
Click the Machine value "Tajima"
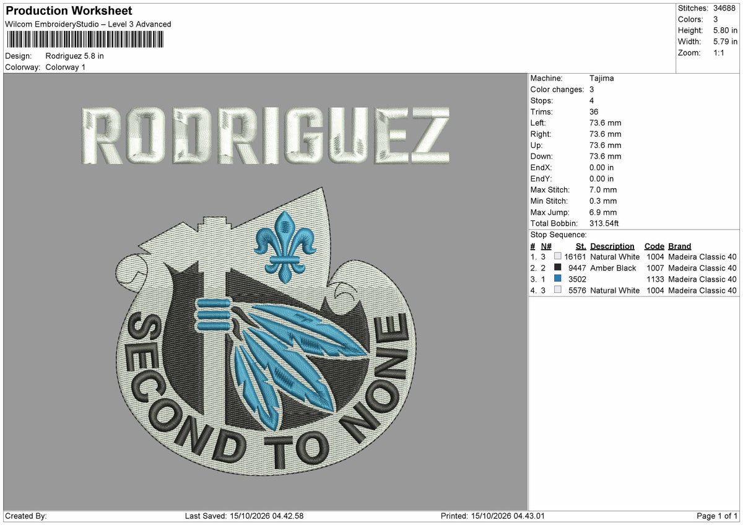pyautogui.click(x=602, y=78)
